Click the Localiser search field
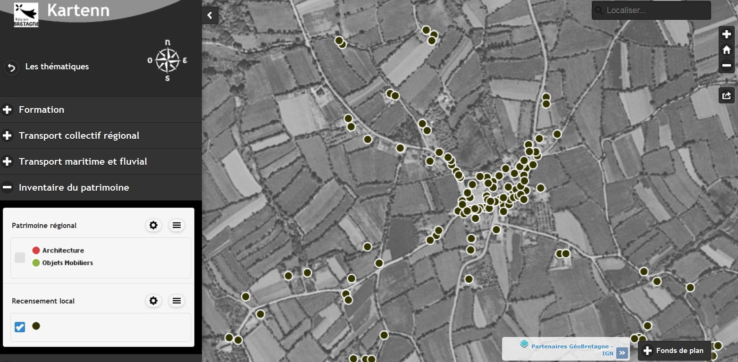 pyautogui.click(x=656, y=10)
